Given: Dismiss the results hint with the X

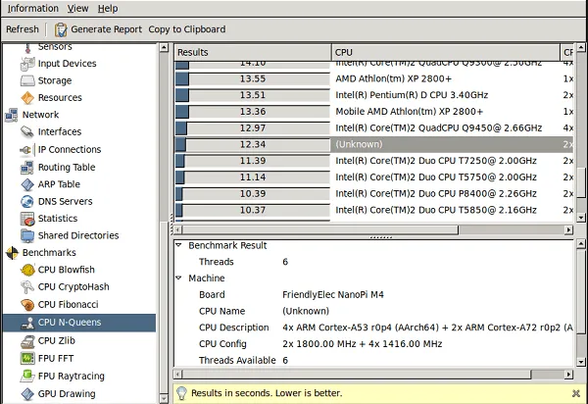Looking at the screenshot, I should point(576,393).
